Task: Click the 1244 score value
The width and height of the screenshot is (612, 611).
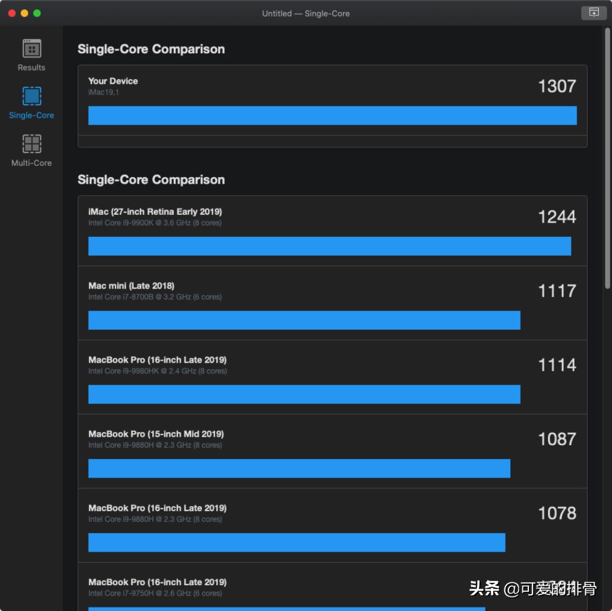Action: pos(556,217)
